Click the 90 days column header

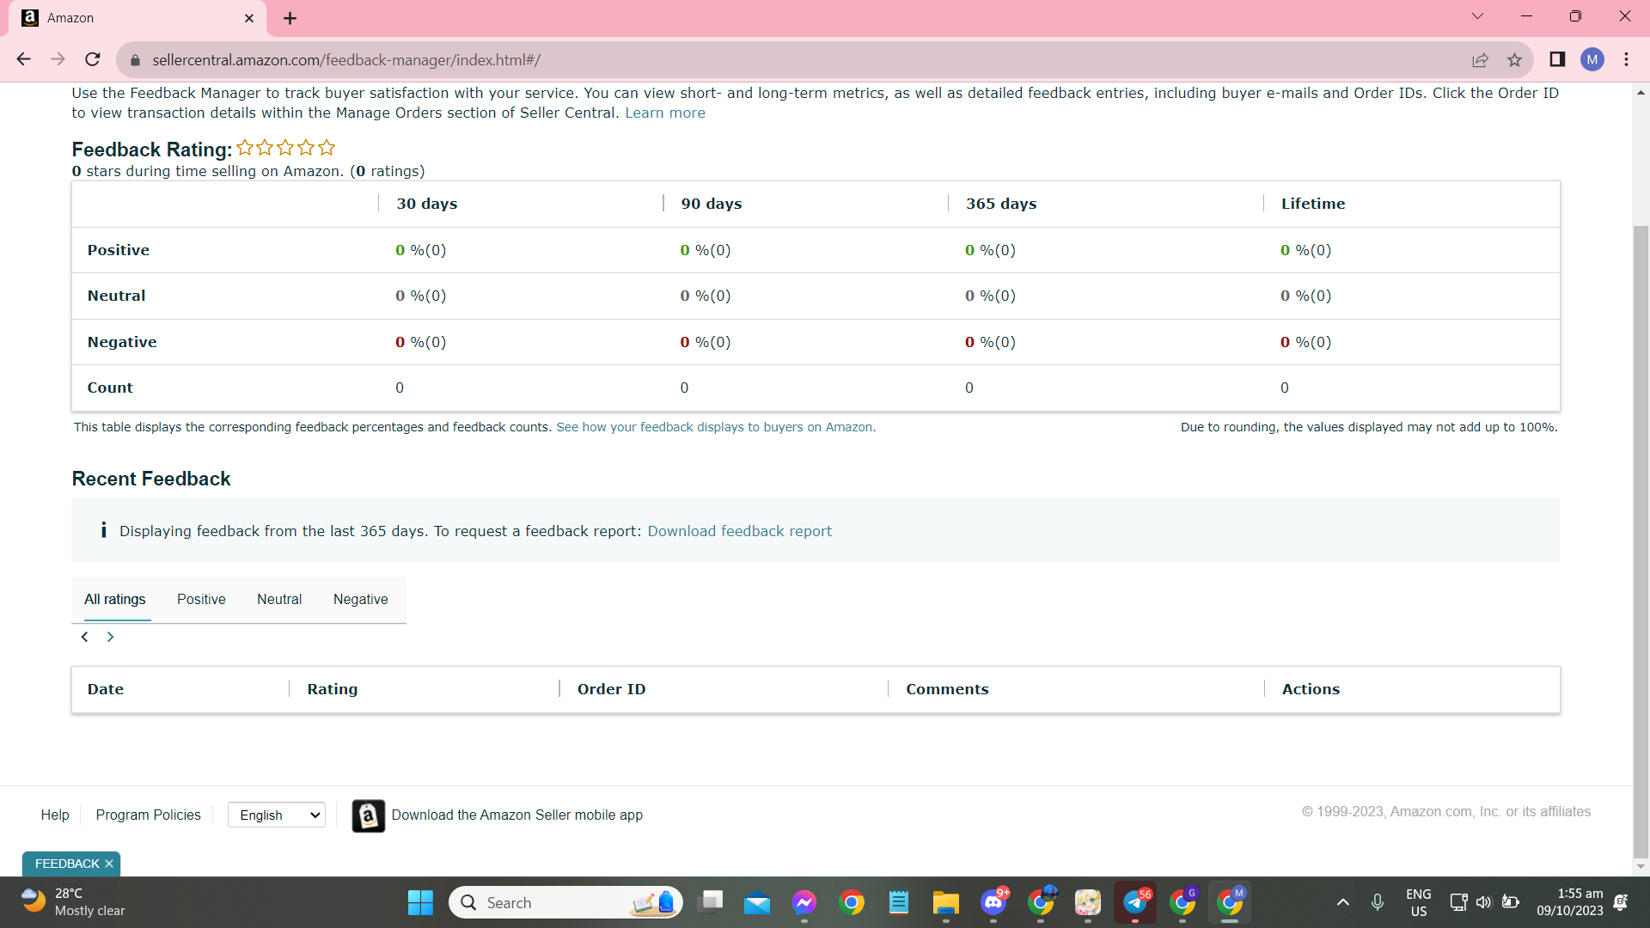click(712, 204)
